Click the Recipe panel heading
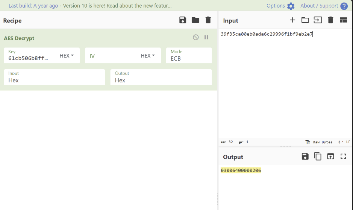353x210 pixels. point(12,20)
